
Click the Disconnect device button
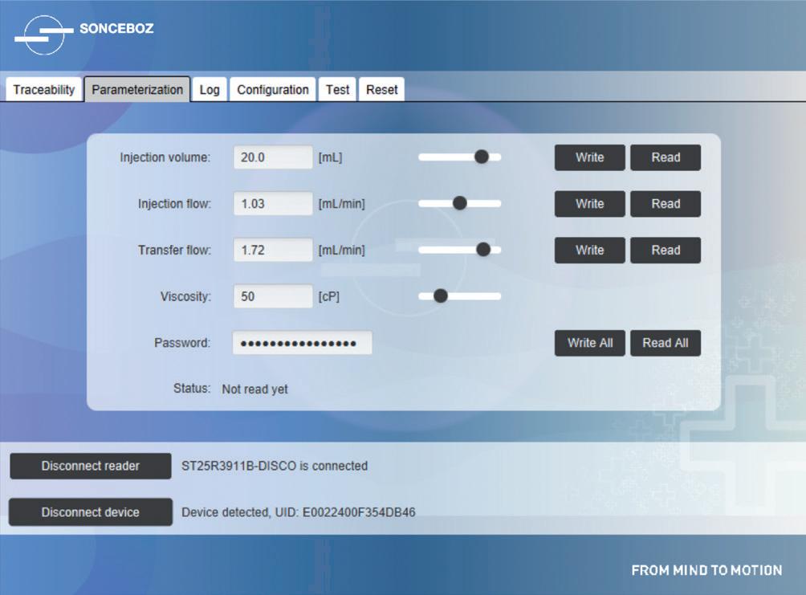pos(91,512)
